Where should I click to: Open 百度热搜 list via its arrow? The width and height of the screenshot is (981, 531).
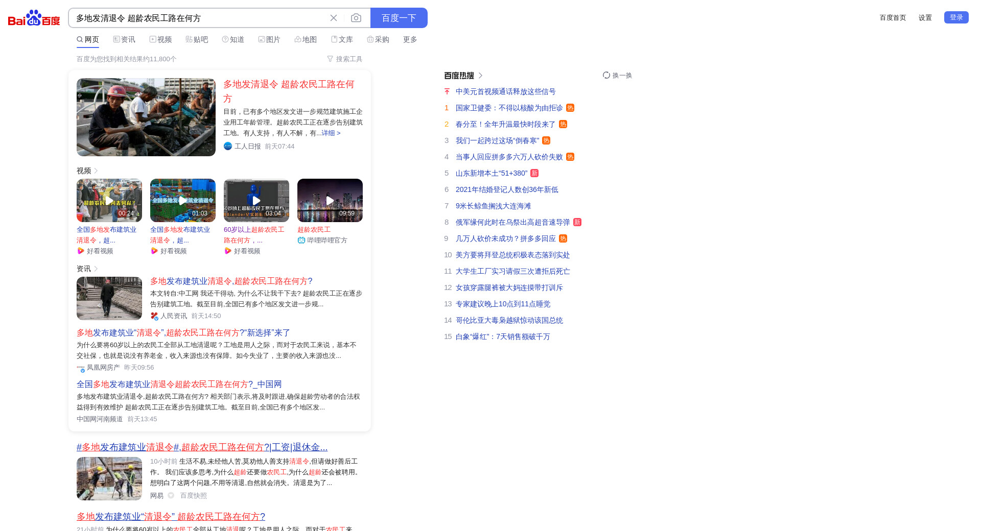click(x=480, y=76)
